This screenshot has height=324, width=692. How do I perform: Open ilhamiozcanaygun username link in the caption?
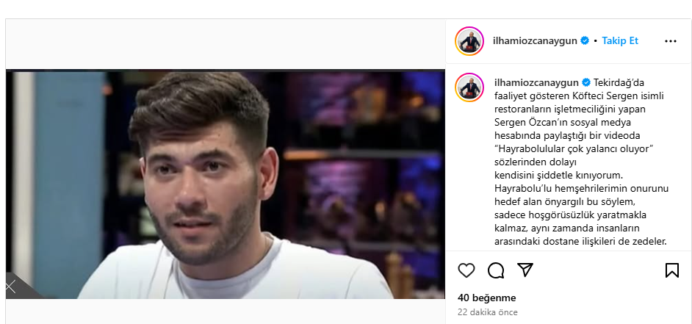pos(537,82)
